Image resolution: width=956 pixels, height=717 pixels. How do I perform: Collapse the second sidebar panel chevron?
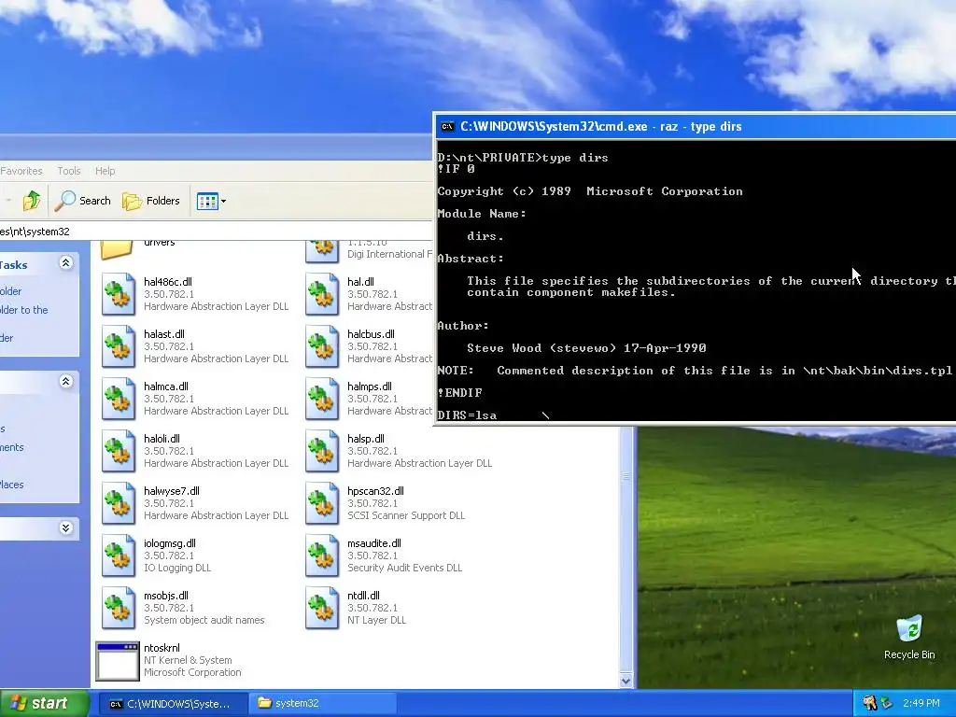point(66,382)
